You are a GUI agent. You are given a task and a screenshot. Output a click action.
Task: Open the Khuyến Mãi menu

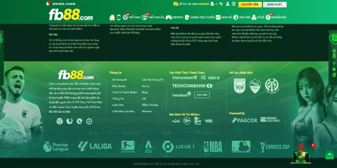[276, 17]
